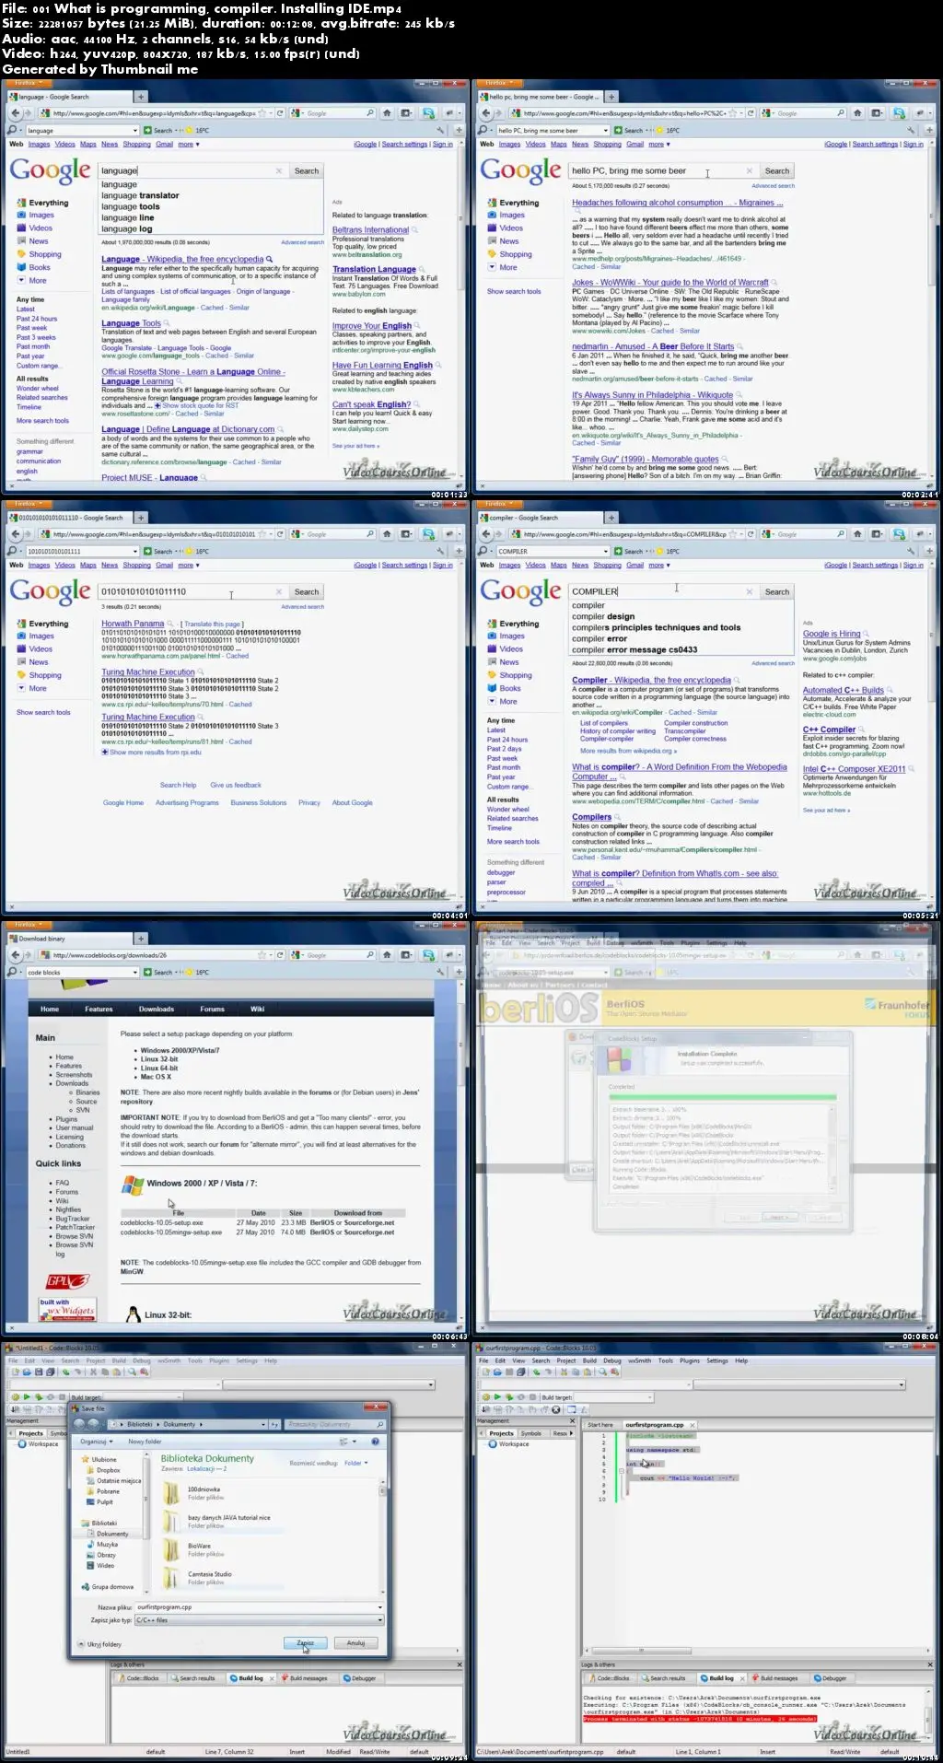Collapse folders with 'Ukryj foldery' expander
This screenshot has width=943, height=1763.
tap(100, 1644)
